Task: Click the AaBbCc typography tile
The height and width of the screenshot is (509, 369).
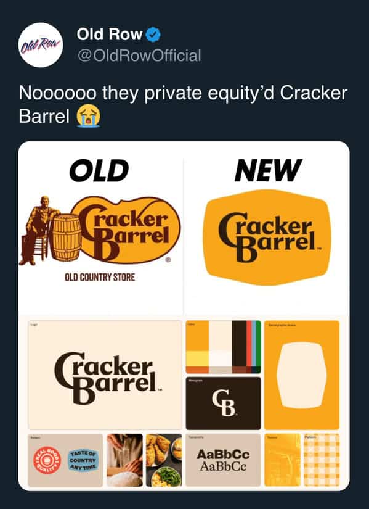Action: click(x=223, y=460)
